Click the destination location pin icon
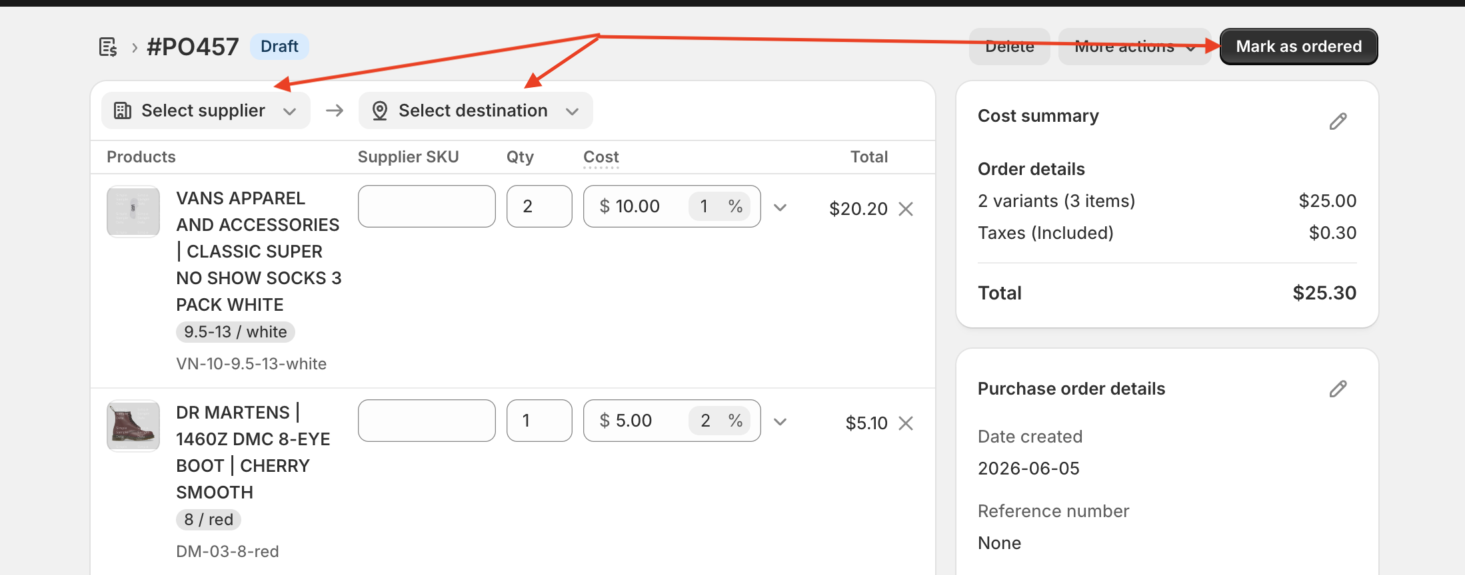The height and width of the screenshot is (575, 1465). point(380,110)
